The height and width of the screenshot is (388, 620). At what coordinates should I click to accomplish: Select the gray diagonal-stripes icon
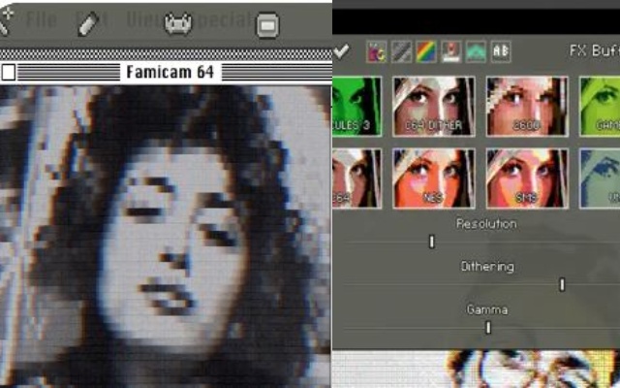[400, 51]
